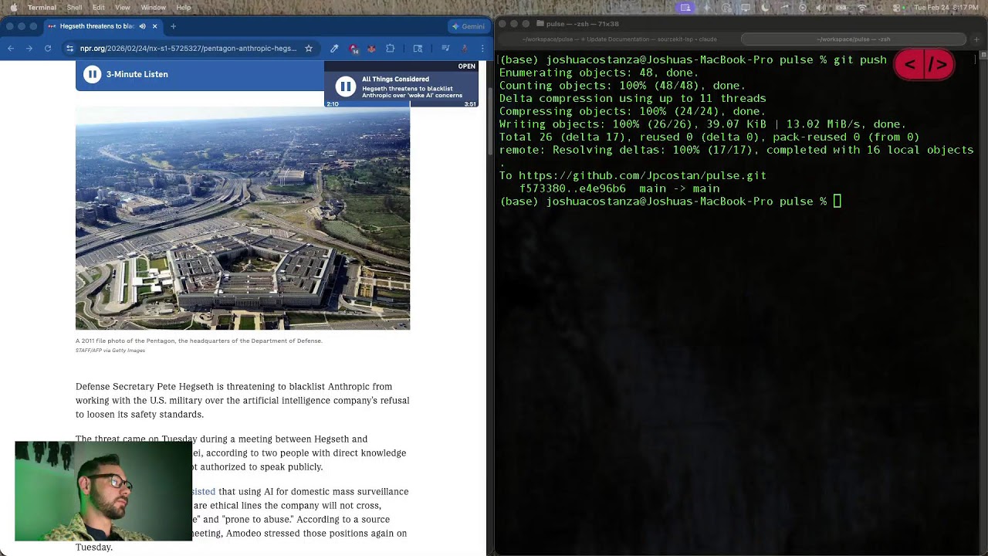Click the Terminal command prompt cursor
The image size is (988, 556).
point(837,202)
